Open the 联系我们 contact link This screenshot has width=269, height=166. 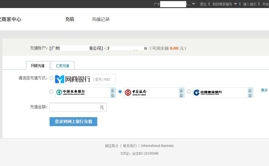click(130, 145)
